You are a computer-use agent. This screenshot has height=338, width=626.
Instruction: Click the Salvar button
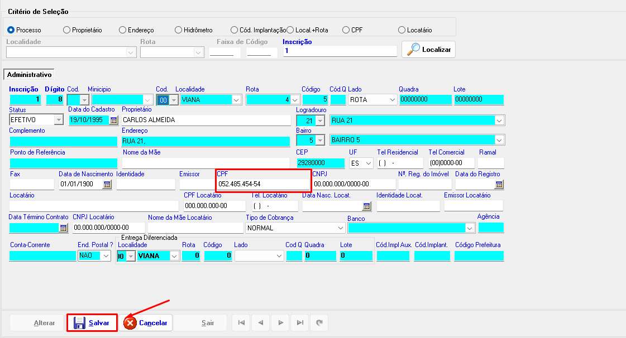click(92, 323)
